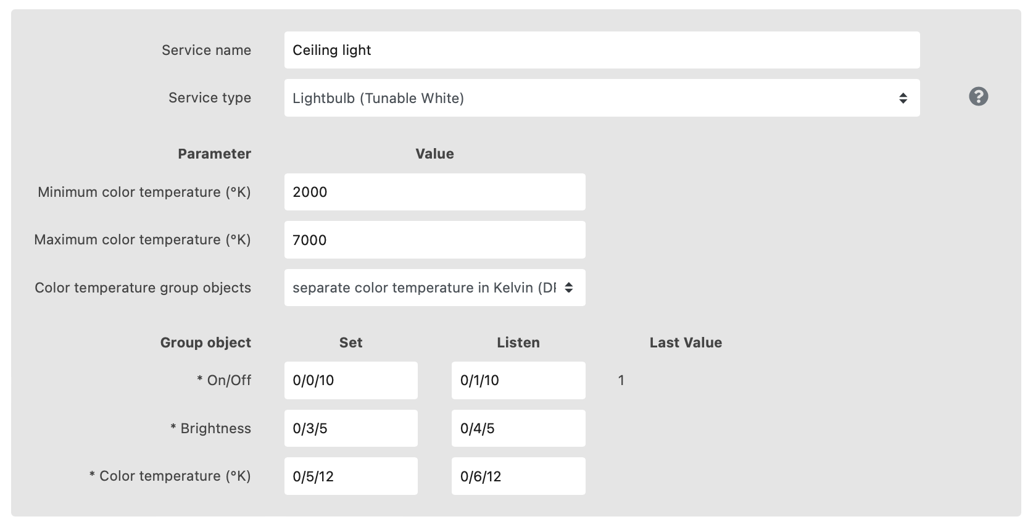The height and width of the screenshot is (527, 1033).
Task: Expand the Color temperature group objects dropdown
Action: pos(434,288)
